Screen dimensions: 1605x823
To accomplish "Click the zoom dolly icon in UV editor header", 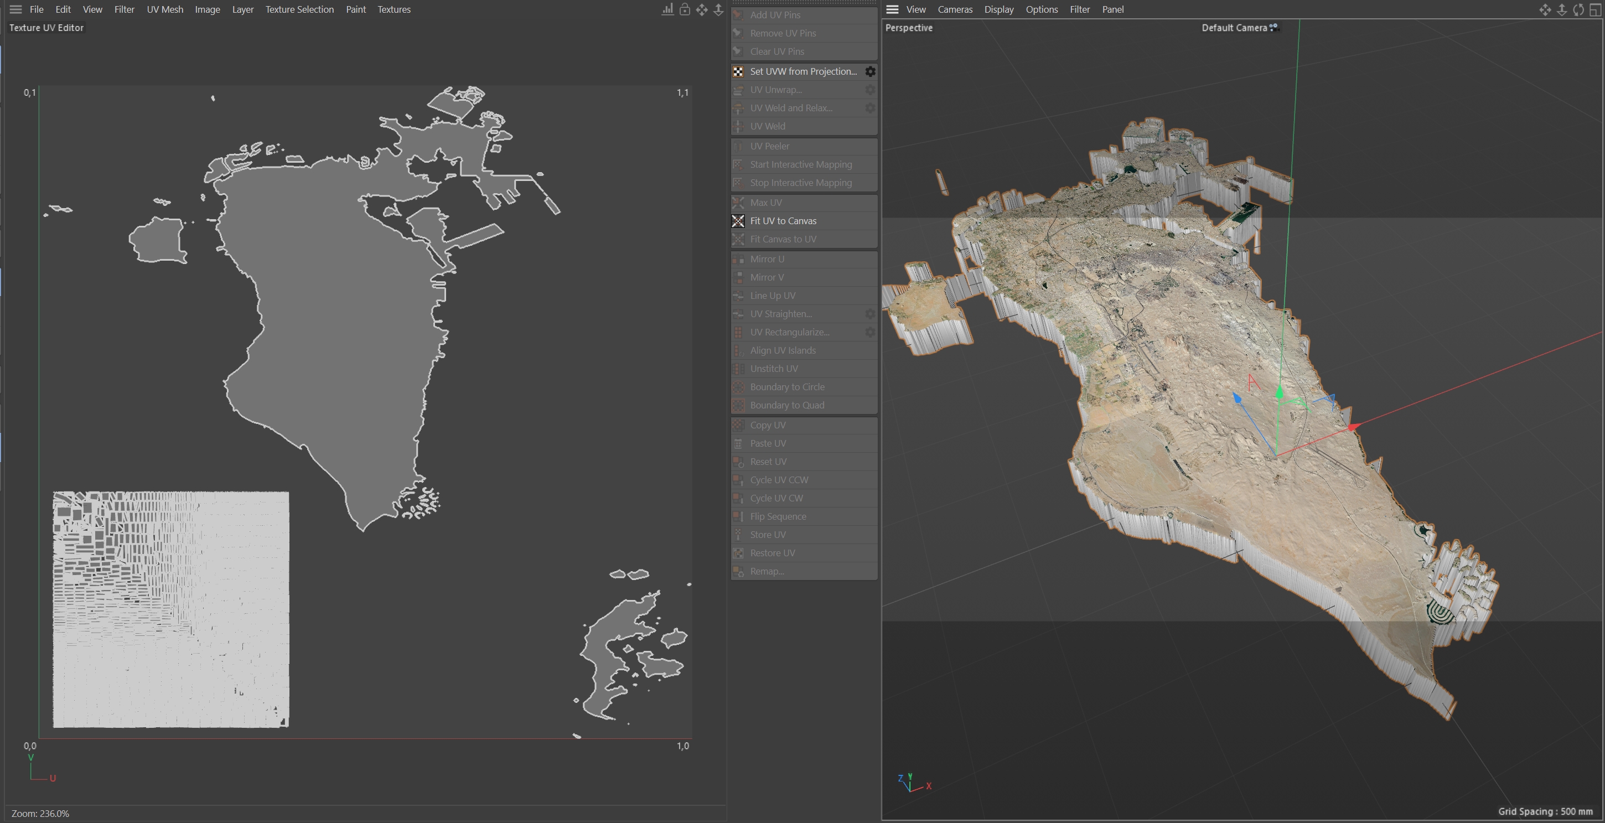I will coord(718,9).
